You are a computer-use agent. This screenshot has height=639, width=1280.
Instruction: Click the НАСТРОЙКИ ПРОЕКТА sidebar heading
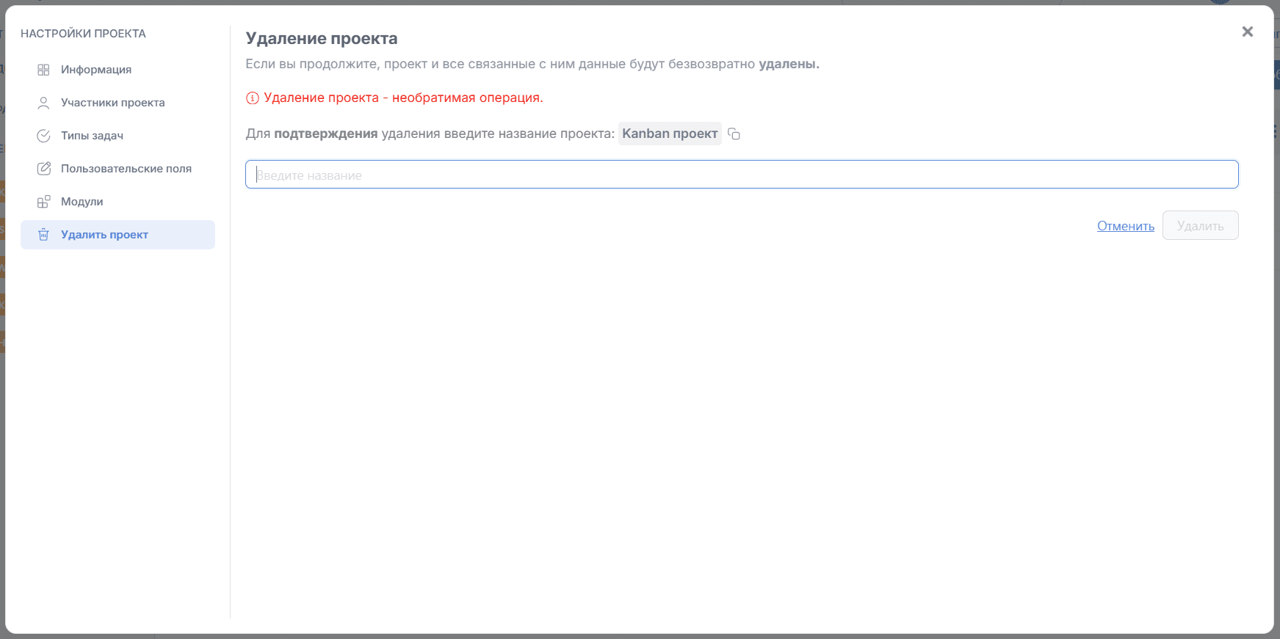click(x=83, y=34)
